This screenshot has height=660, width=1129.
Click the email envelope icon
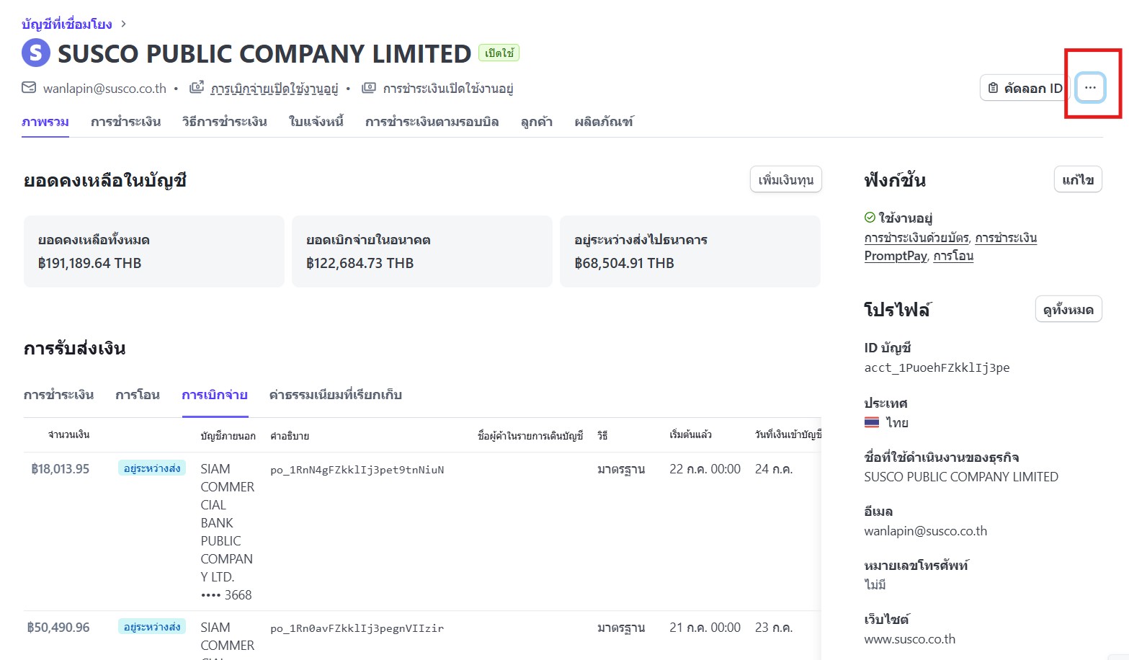click(x=29, y=88)
